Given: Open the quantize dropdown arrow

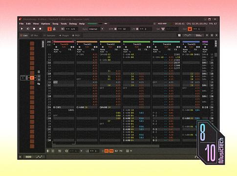Looking at the screenshot, I should pyautogui.click(x=81, y=151).
